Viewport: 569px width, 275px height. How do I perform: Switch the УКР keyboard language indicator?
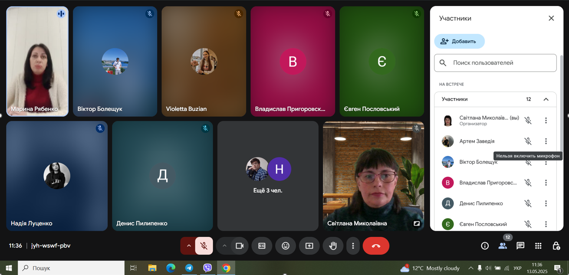point(517,268)
